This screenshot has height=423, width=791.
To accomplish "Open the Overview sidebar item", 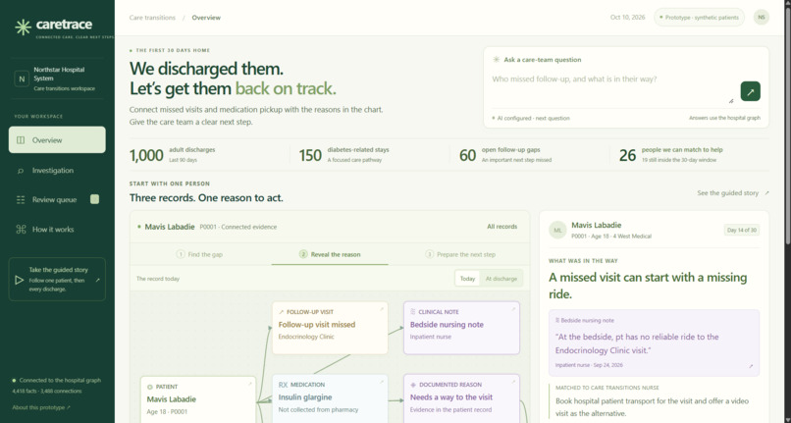I will 57,139.
